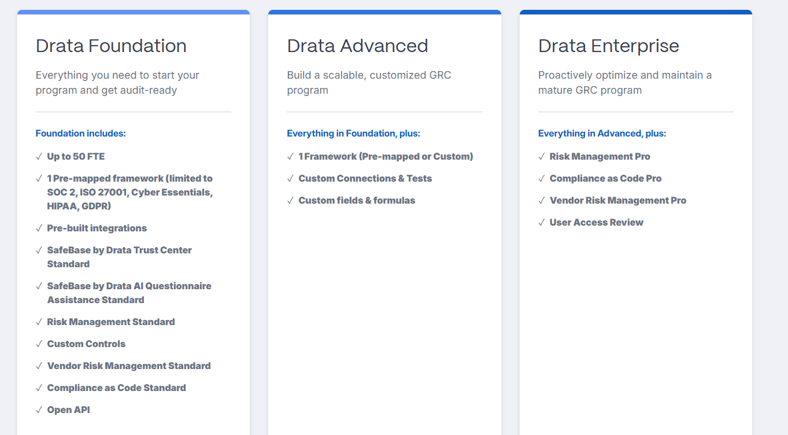This screenshot has height=435, width=788.
Task: Click 'SafeBase by Drata Trust Center Standard'
Action: coord(120,257)
